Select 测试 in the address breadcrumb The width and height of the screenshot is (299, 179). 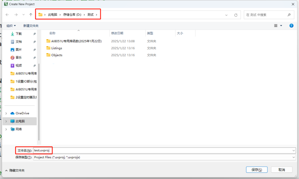click(x=90, y=14)
